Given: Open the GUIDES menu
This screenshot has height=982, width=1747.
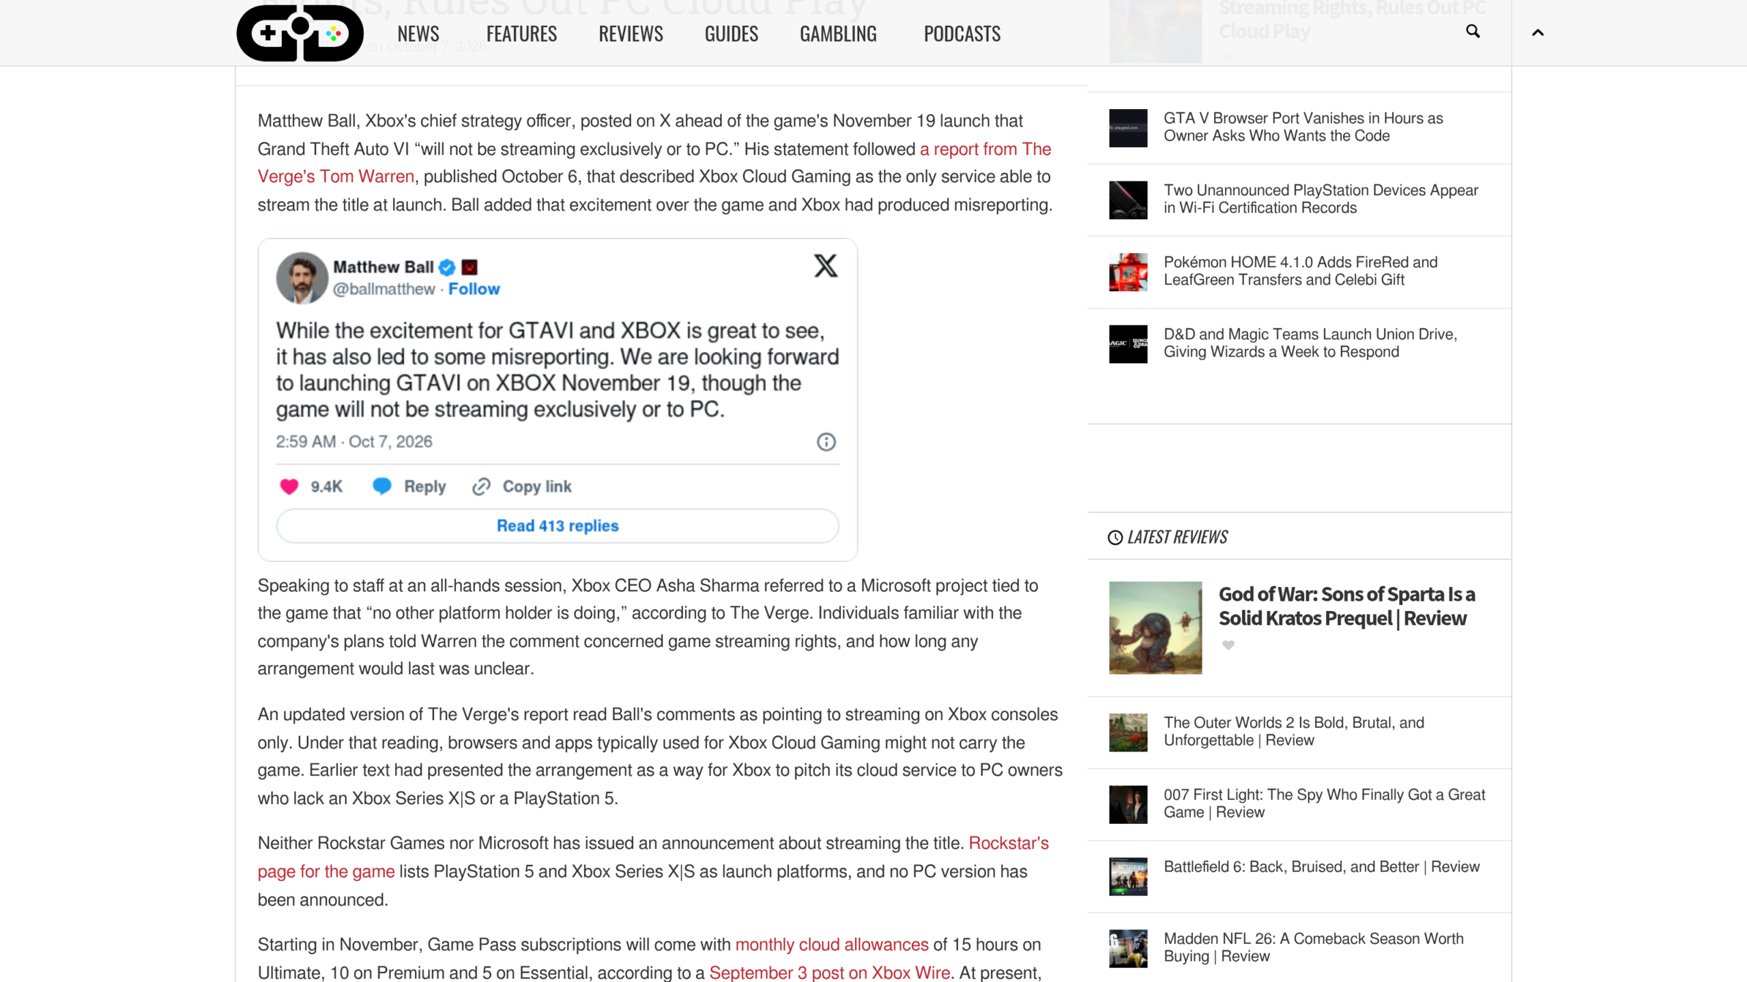Looking at the screenshot, I should pos(731,33).
